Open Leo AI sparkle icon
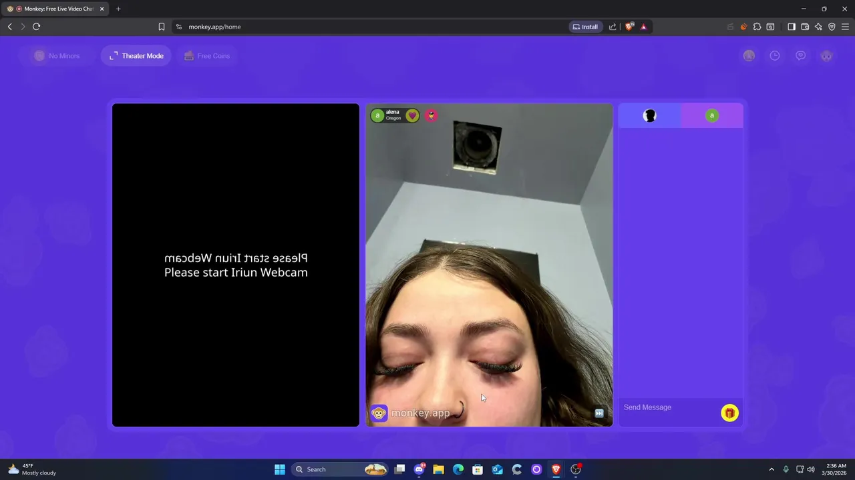 tap(818, 27)
